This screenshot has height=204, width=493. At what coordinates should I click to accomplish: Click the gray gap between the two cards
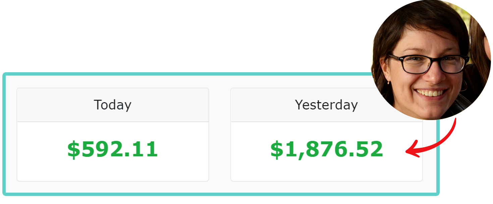pyautogui.click(x=220, y=134)
